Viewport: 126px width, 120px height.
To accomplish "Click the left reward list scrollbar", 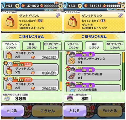I will 61,71.
